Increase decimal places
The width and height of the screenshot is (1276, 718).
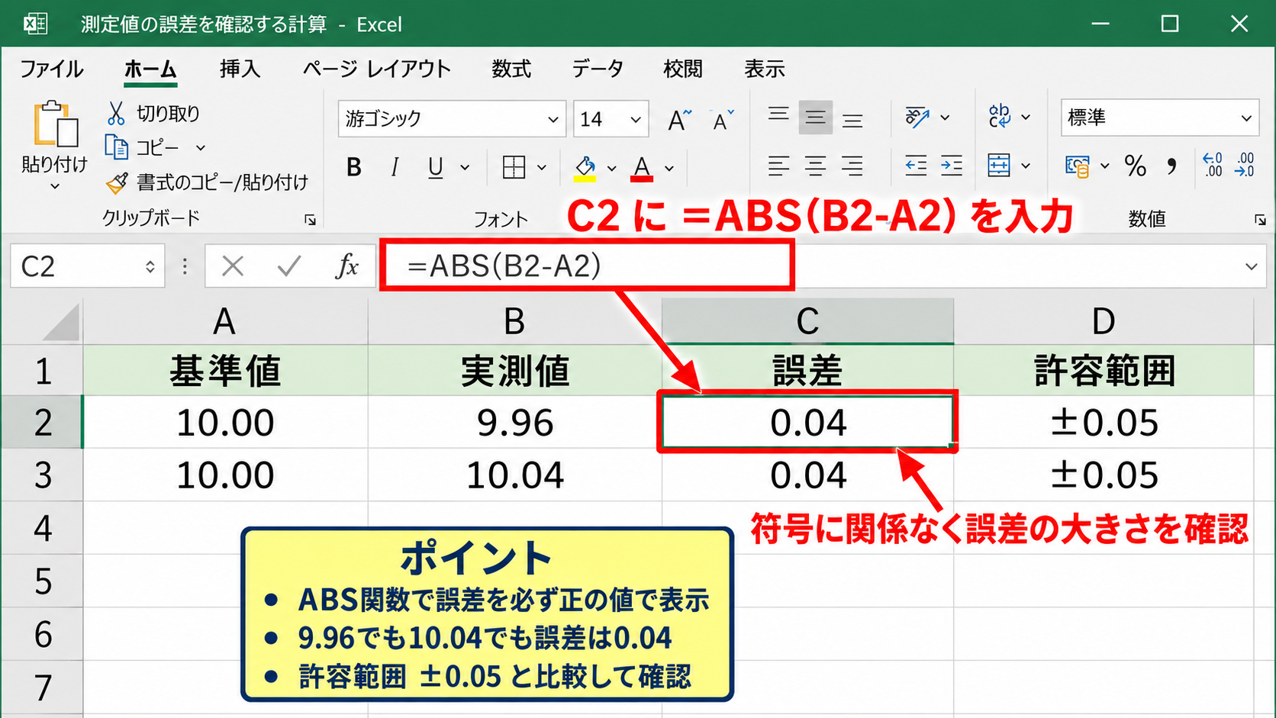[x=1213, y=165]
